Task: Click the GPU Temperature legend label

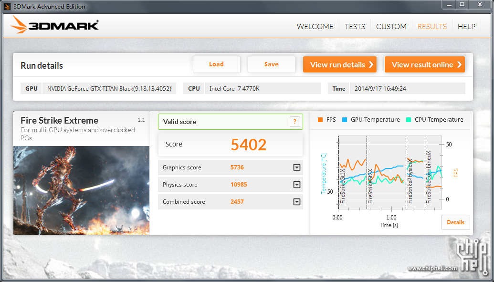Action: coord(375,120)
